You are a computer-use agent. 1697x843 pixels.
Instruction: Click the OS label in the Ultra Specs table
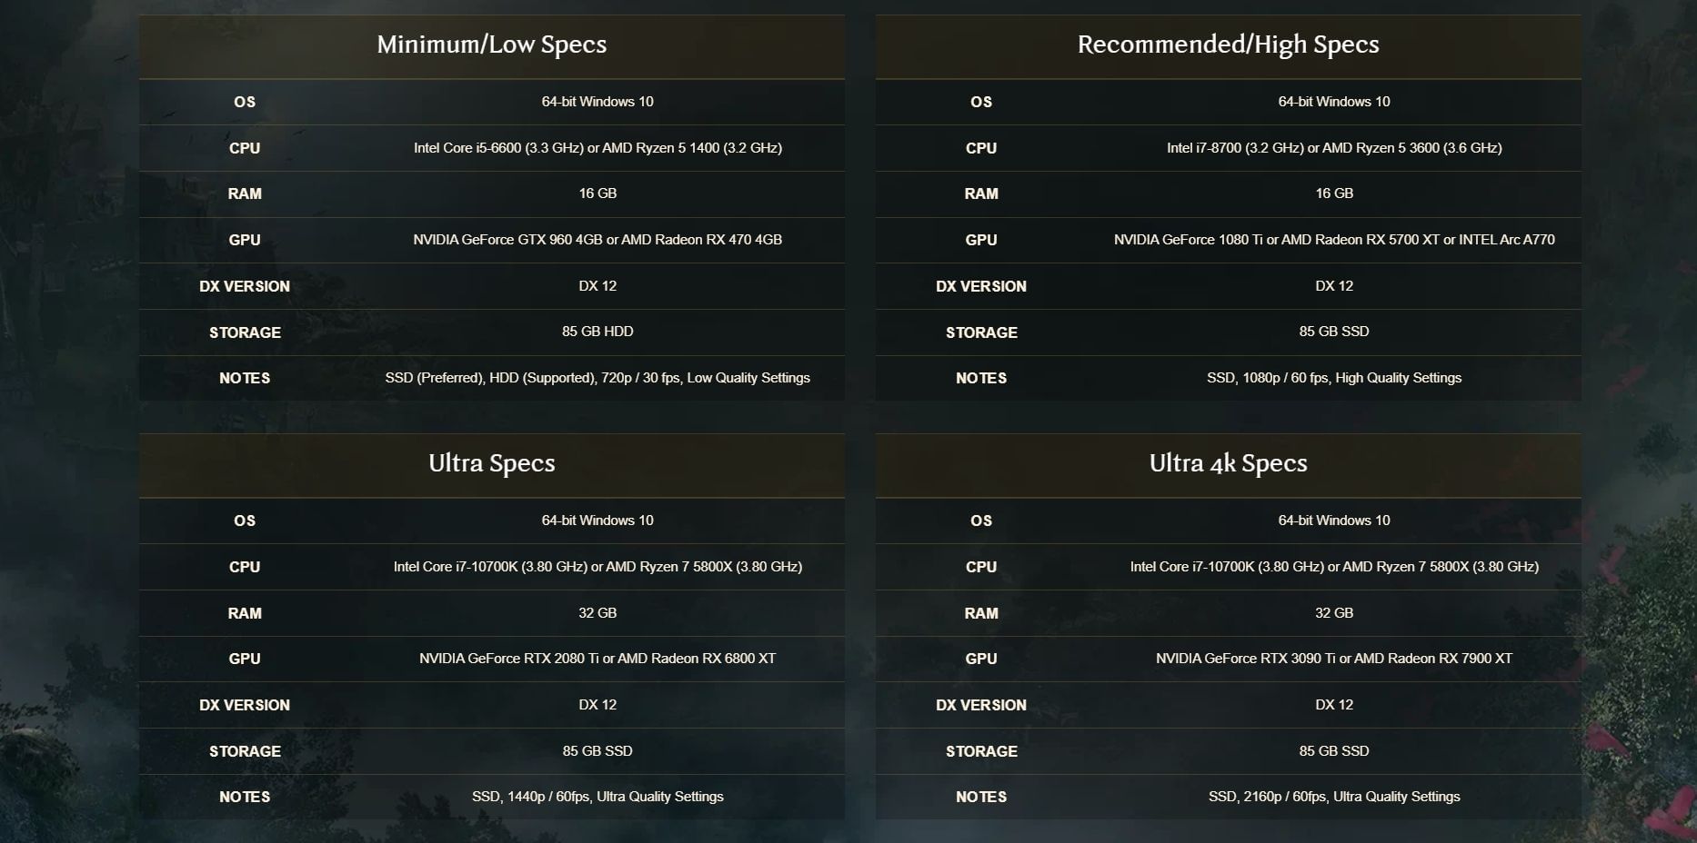coord(245,521)
